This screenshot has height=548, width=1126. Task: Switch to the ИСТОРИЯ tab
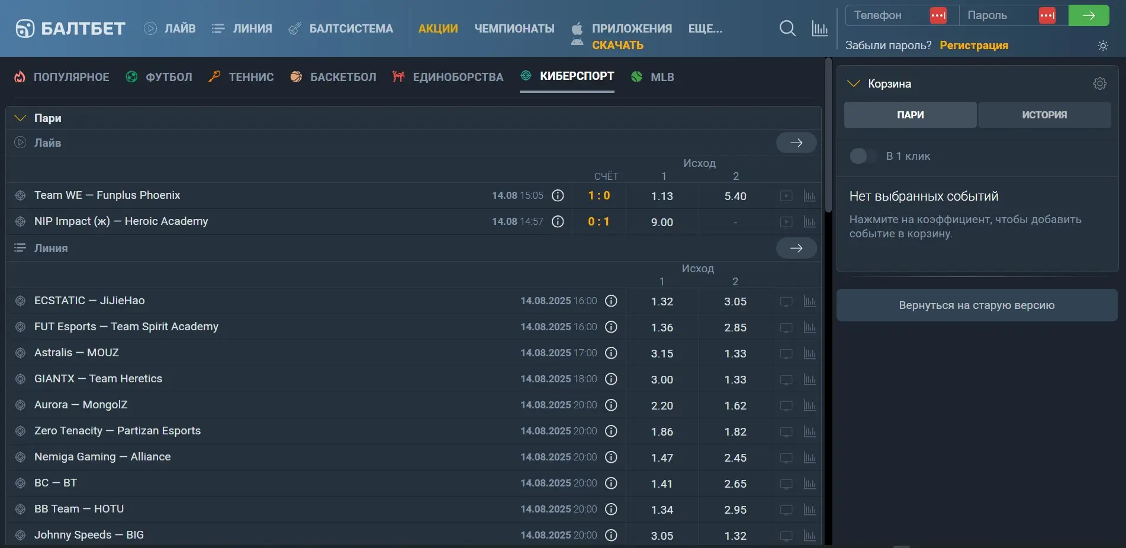[1044, 115]
